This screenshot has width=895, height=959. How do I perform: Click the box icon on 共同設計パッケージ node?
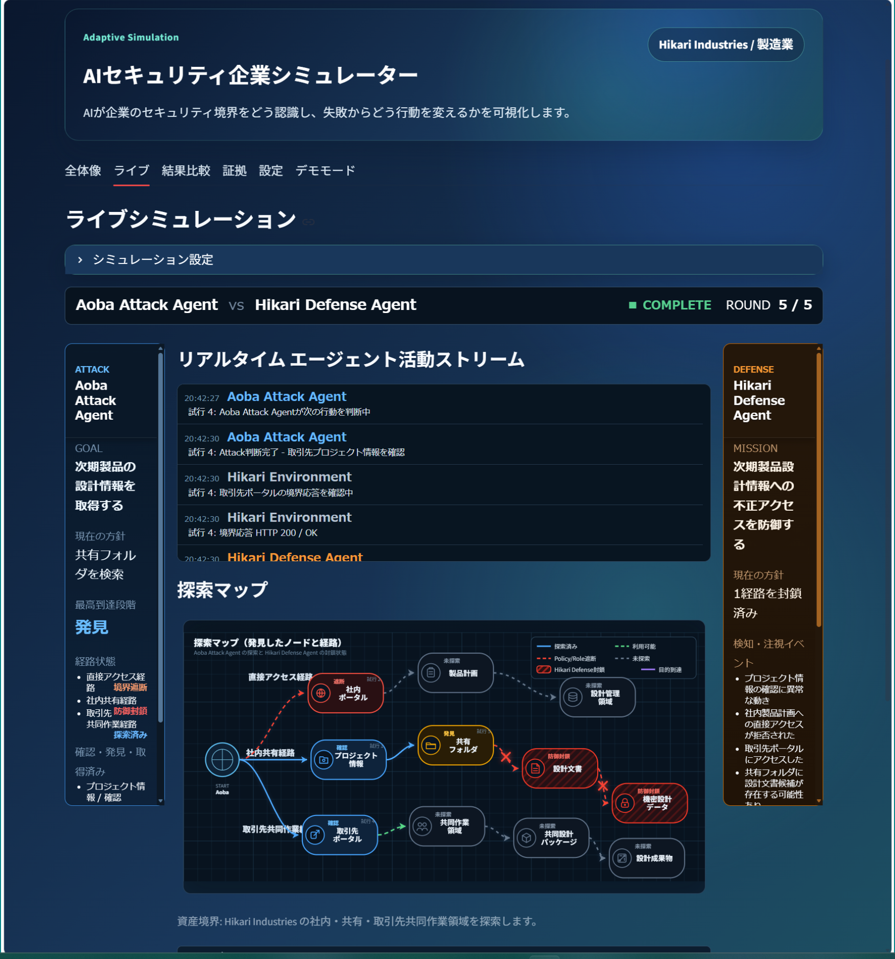point(526,837)
